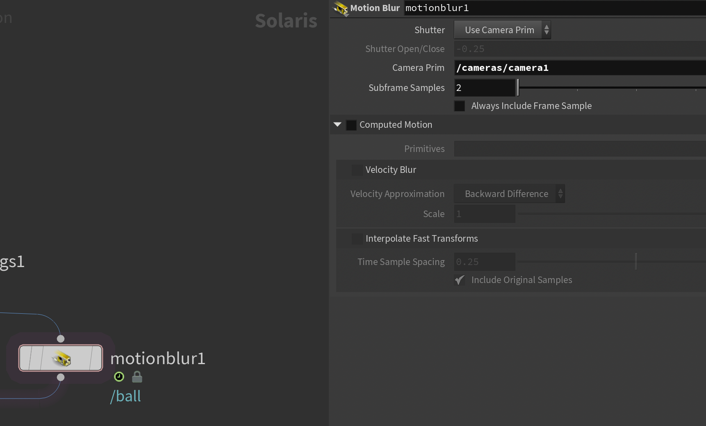Click the motionblur1 node output connector
The image size is (706, 426).
point(61,377)
